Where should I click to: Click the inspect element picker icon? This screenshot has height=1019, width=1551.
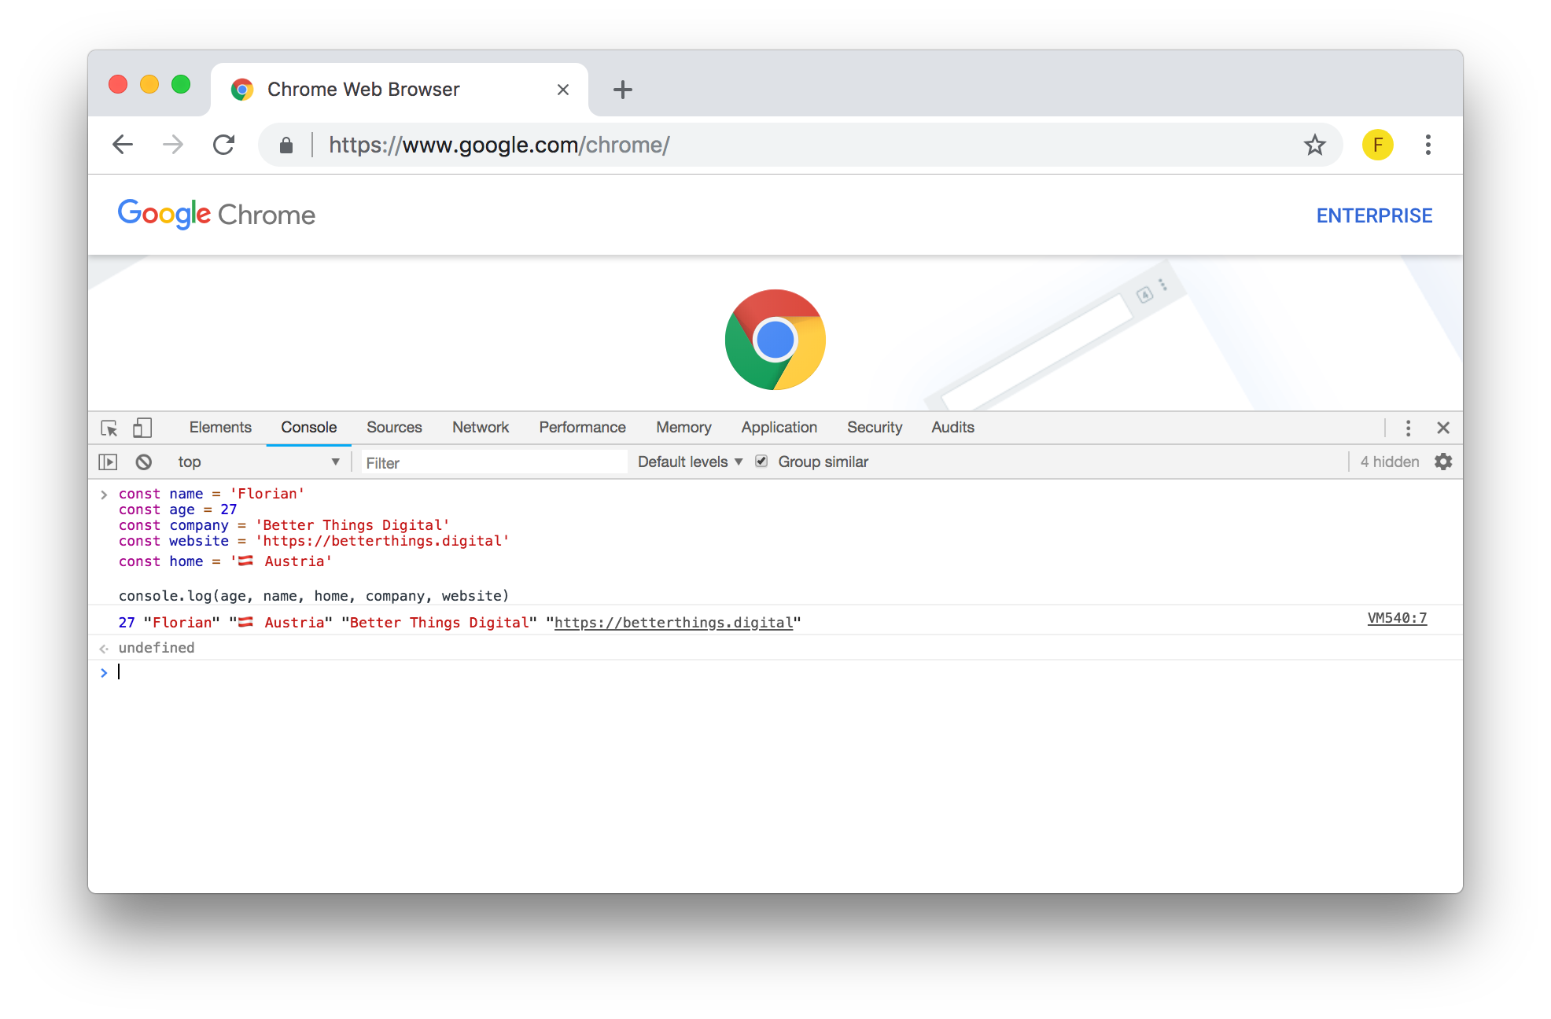109,428
